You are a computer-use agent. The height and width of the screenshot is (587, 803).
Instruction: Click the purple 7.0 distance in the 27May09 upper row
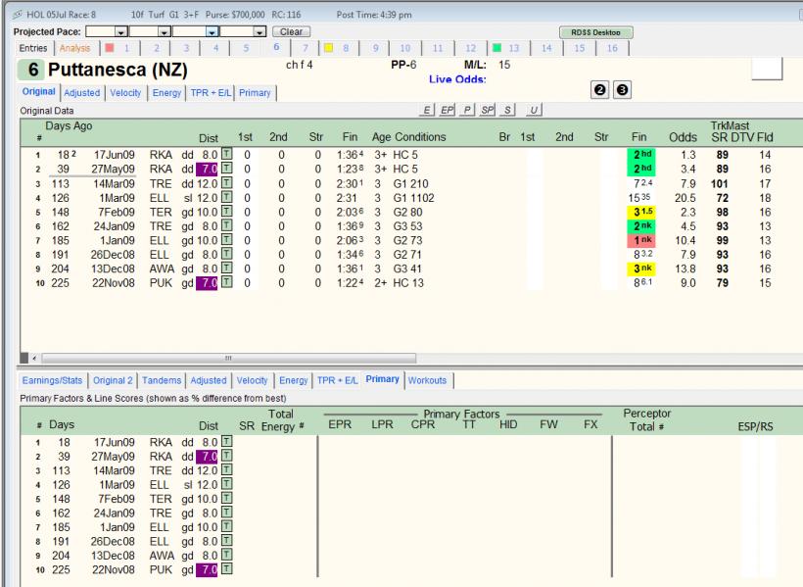click(x=207, y=169)
